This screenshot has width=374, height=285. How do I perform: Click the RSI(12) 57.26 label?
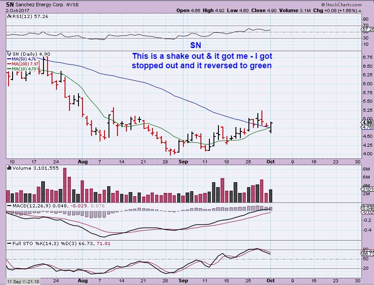pyautogui.click(x=30, y=16)
